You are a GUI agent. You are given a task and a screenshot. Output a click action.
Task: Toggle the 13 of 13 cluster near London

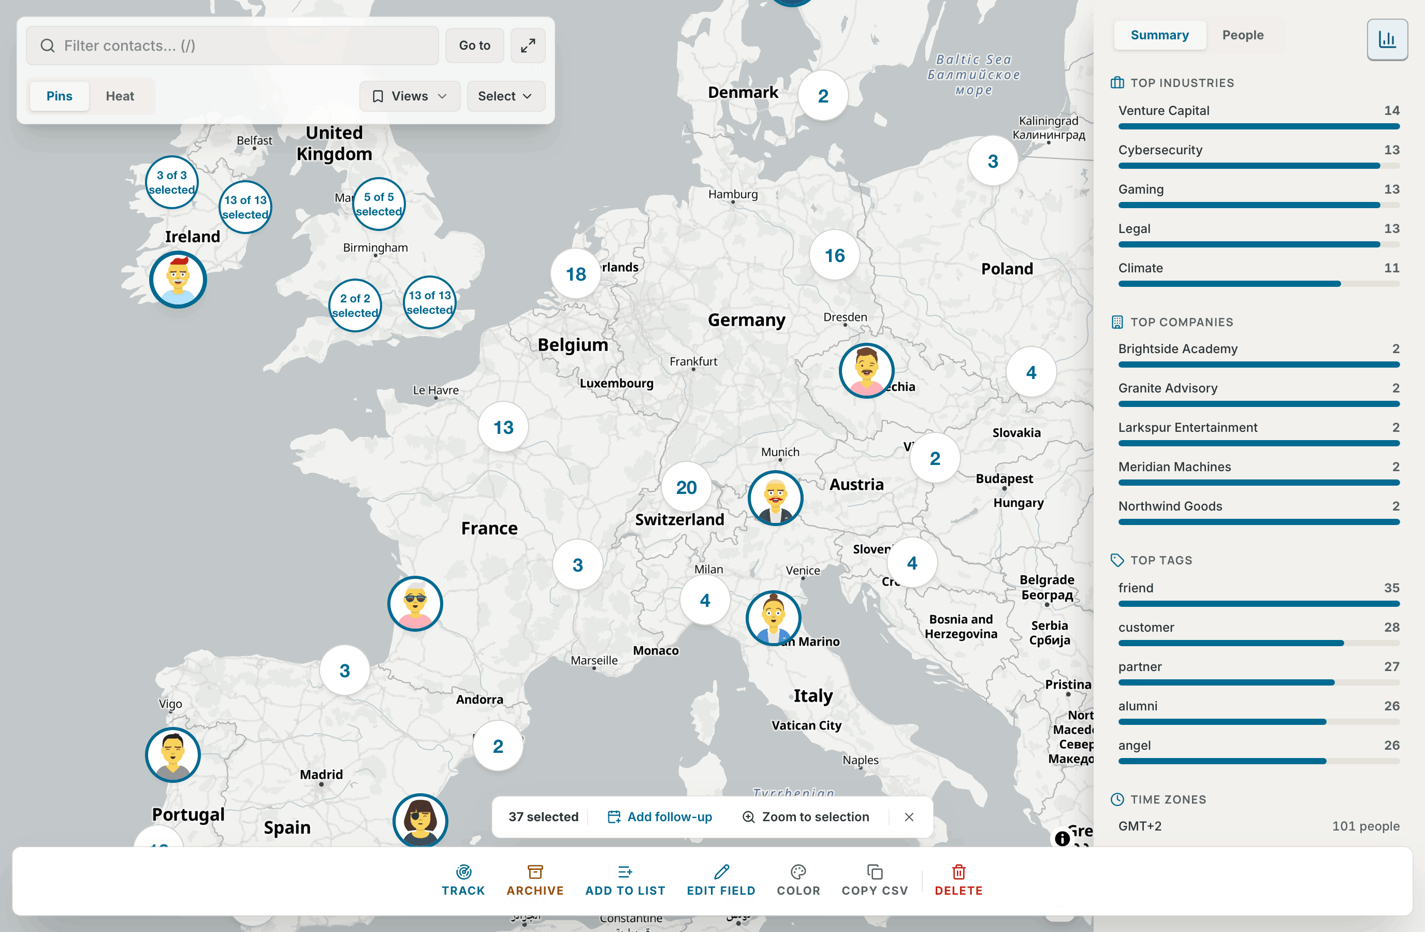pyautogui.click(x=430, y=302)
